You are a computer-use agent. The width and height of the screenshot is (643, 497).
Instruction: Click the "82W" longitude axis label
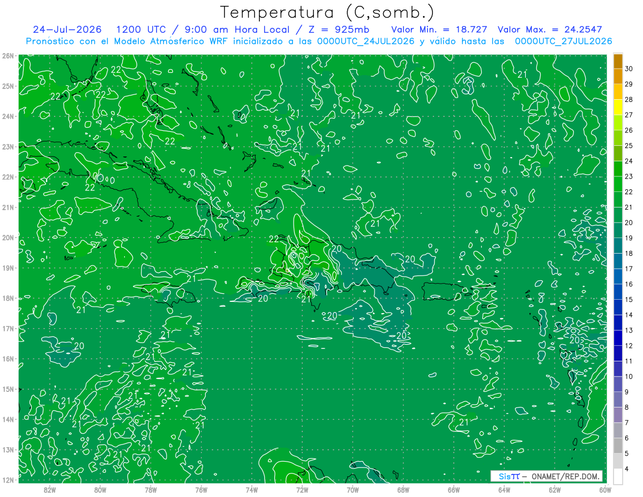tap(50, 489)
